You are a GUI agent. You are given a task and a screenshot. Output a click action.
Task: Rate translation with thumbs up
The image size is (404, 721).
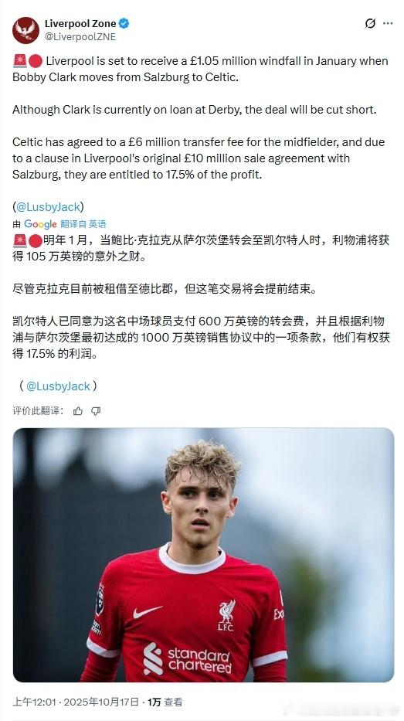(x=78, y=411)
